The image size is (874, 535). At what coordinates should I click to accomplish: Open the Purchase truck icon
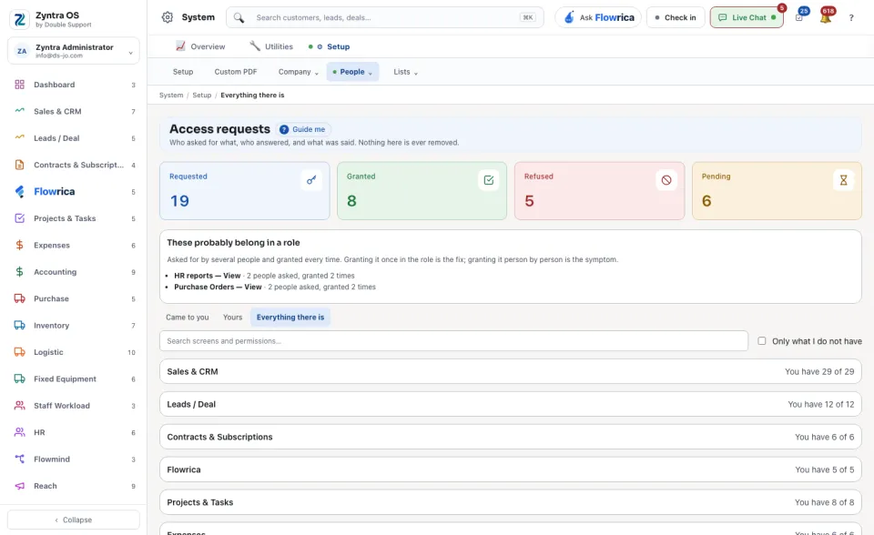point(19,298)
